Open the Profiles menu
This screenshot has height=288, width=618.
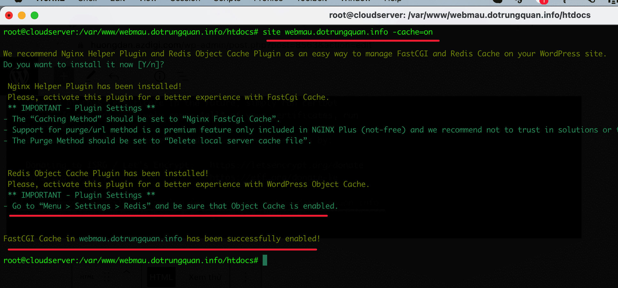click(268, 1)
